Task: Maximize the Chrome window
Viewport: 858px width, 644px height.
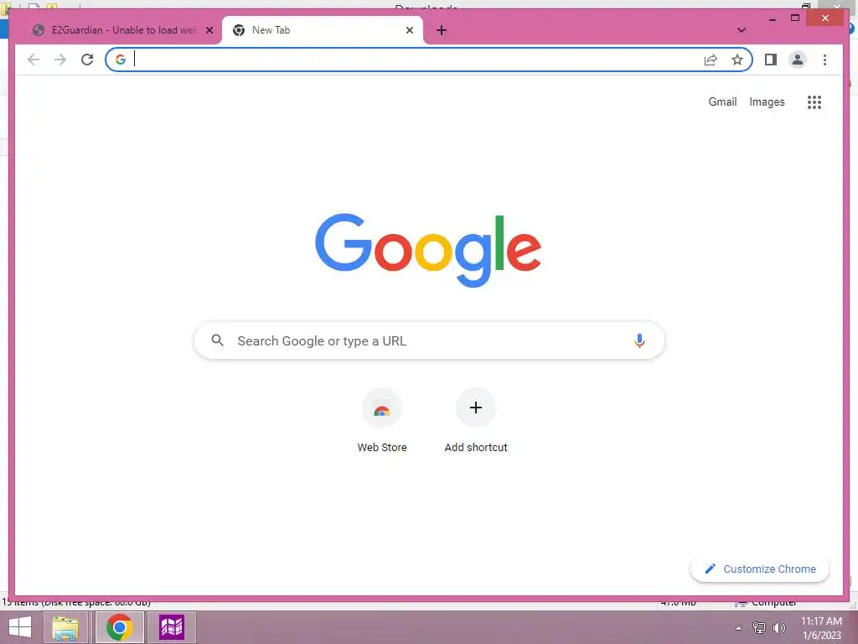Action: tap(795, 18)
